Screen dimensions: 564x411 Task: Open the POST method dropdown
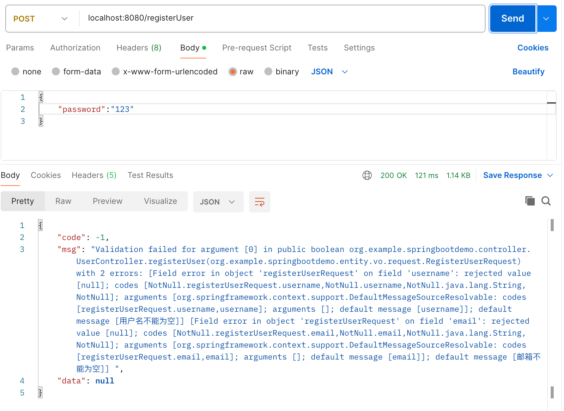click(41, 19)
